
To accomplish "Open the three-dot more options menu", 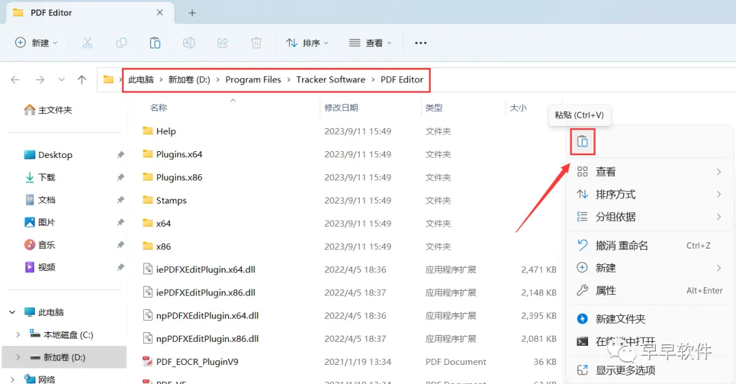I will [420, 43].
